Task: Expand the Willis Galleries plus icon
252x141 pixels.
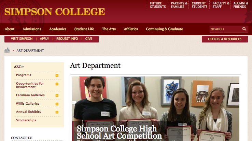Action: 57,104
